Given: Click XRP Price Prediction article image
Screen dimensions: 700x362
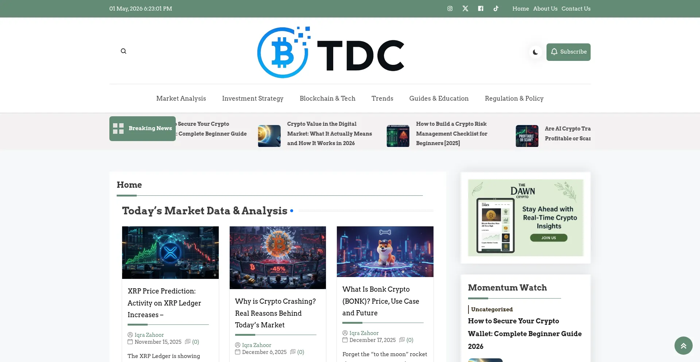Looking at the screenshot, I should (x=170, y=253).
